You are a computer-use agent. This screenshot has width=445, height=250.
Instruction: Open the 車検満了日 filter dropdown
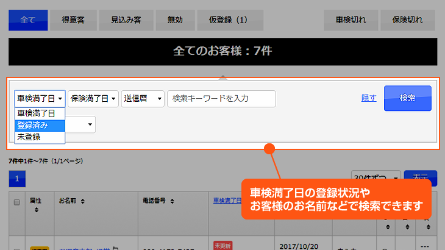(40, 98)
